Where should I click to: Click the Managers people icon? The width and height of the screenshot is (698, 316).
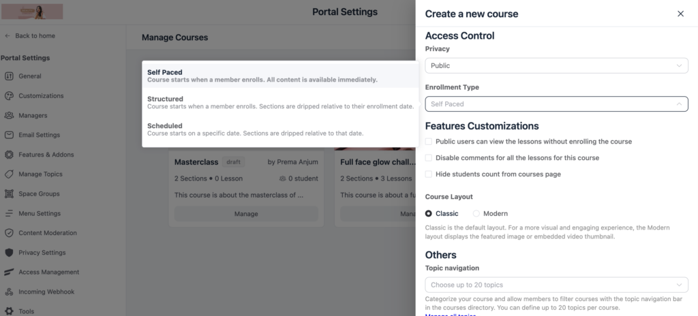click(x=9, y=116)
